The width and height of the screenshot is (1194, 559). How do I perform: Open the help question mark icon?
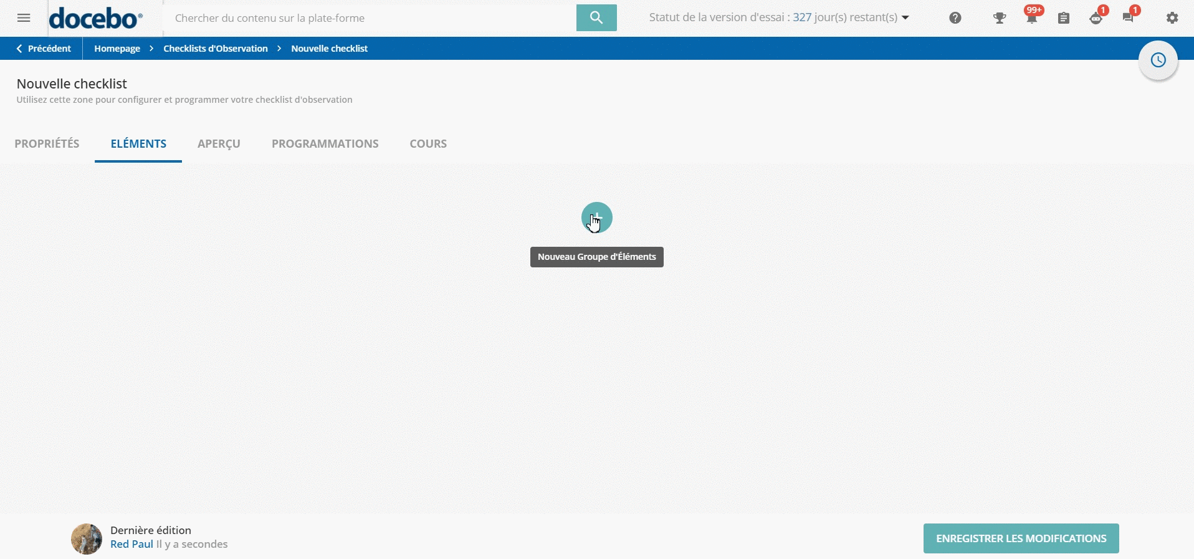pos(955,18)
